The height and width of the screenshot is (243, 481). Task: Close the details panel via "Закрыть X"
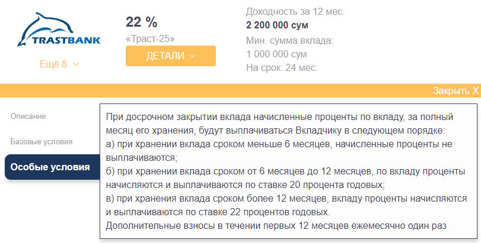click(x=455, y=90)
